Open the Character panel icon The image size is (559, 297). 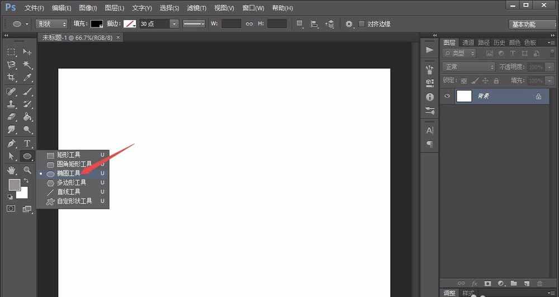(x=429, y=130)
